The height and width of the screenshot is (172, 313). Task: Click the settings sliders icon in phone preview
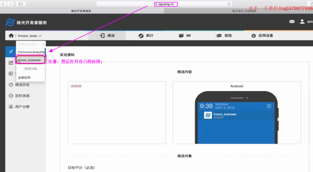coord(269,106)
